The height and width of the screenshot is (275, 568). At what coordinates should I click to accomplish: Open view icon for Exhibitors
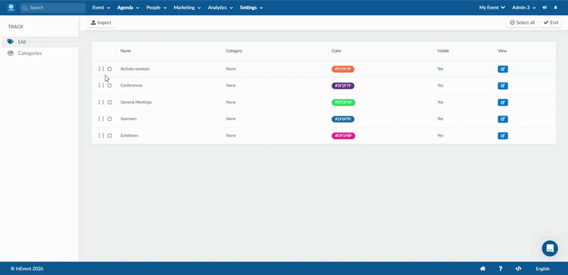[x=503, y=136]
